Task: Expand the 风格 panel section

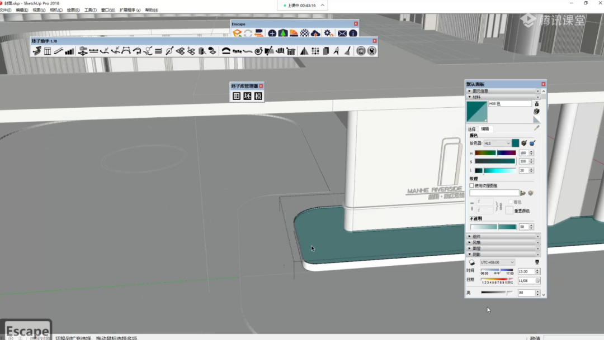Action: pos(502,243)
